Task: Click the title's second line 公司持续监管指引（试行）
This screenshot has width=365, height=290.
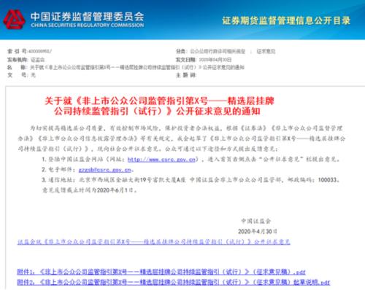Action: coord(157,111)
